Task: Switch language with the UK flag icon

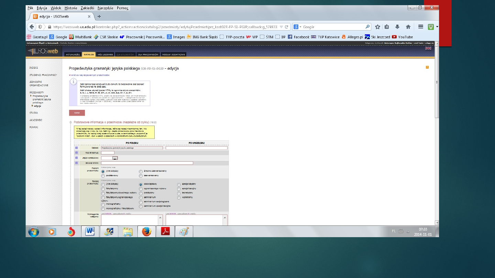Action: [428, 48]
